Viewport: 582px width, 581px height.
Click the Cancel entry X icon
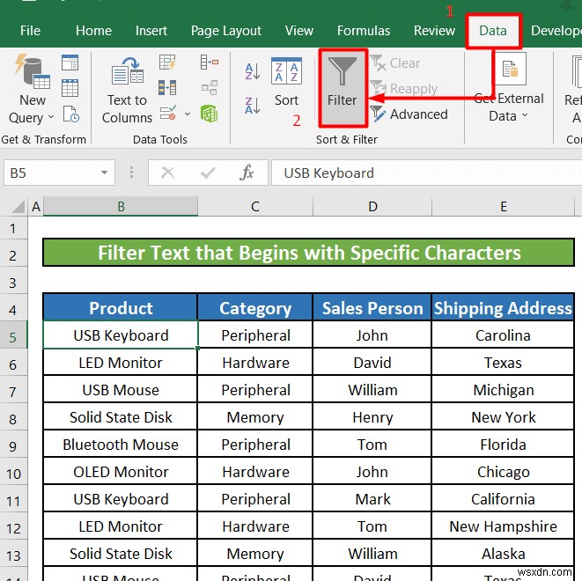tap(167, 173)
